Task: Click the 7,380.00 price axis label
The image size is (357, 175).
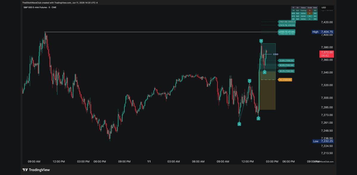Action: coord(327,47)
